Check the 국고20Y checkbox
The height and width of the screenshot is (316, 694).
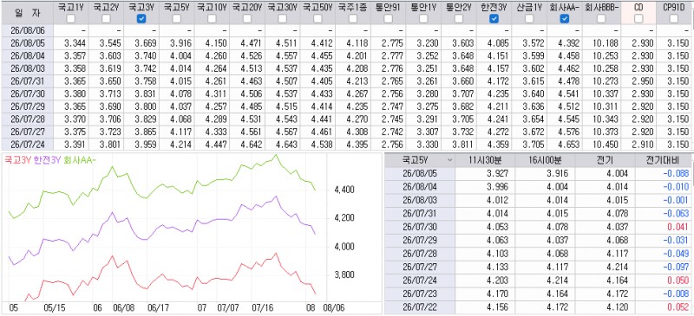pos(247,18)
